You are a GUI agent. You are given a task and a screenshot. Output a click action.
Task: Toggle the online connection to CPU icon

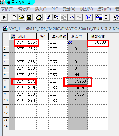coord(99,17)
